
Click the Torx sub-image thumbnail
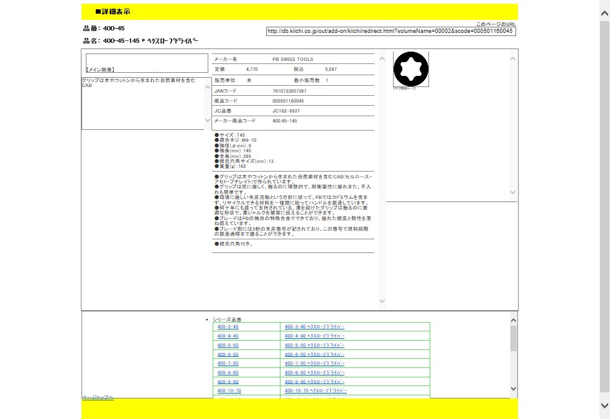[411, 69]
